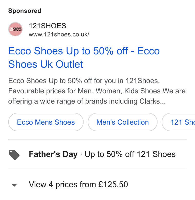
Task: Expand View 4 prices from £125.50
Action: (78, 184)
